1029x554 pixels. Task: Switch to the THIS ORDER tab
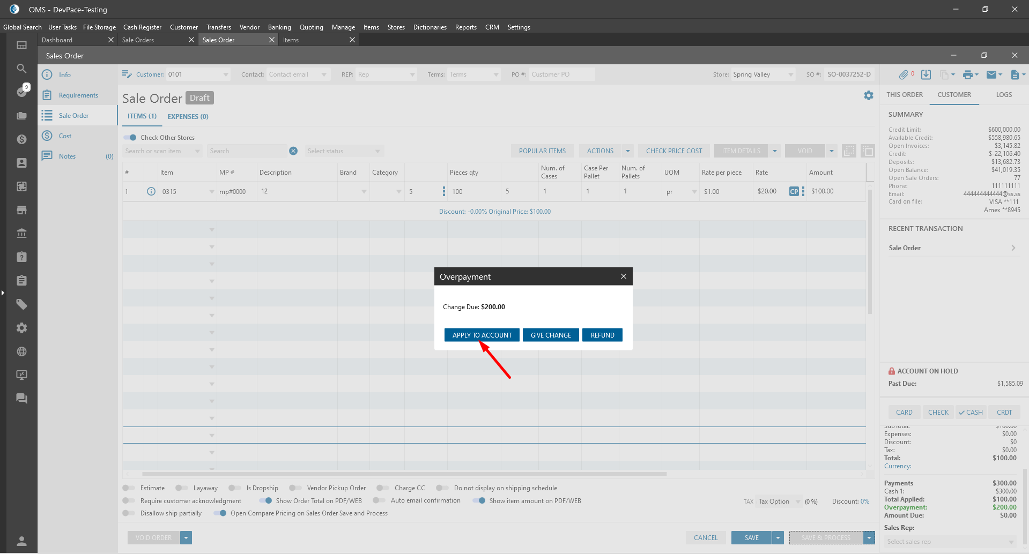pos(905,95)
